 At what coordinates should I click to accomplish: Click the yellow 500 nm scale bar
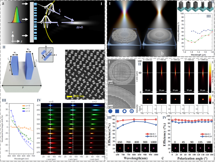coord(69,97)
